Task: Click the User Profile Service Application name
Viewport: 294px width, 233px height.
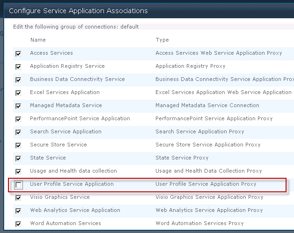Action: coord(72,184)
